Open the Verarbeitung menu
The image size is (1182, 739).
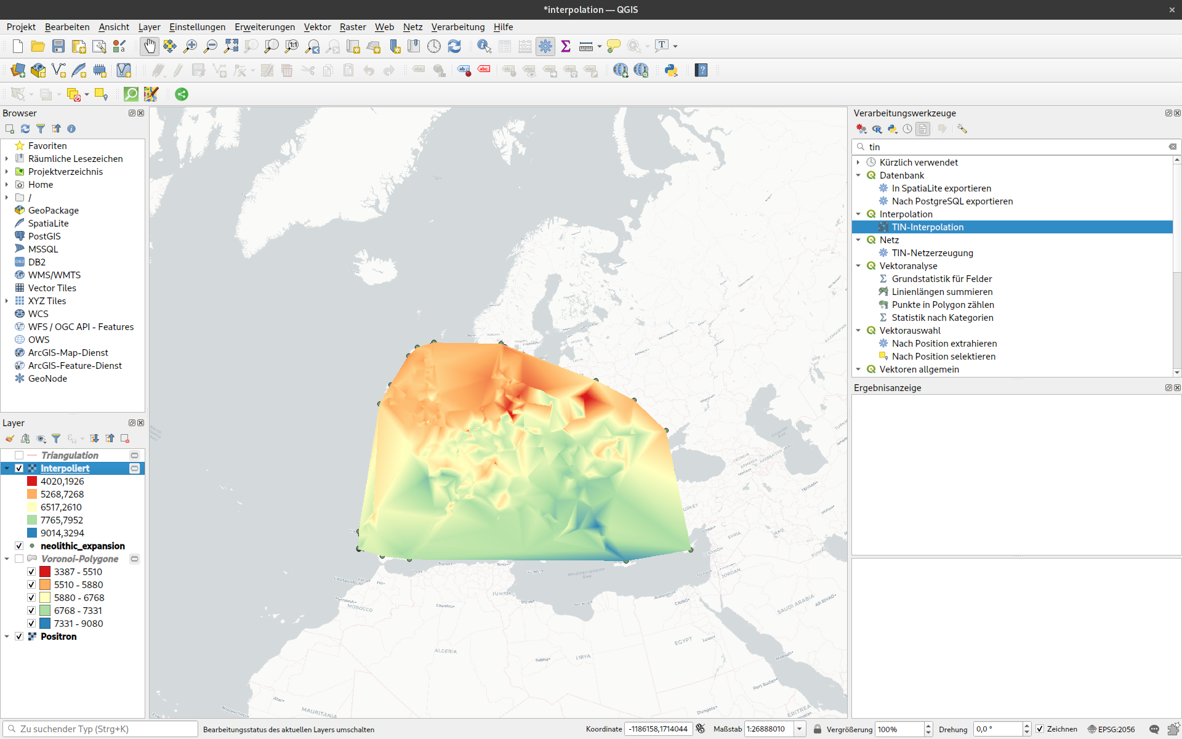pyautogui.click(x=457, y=27)
